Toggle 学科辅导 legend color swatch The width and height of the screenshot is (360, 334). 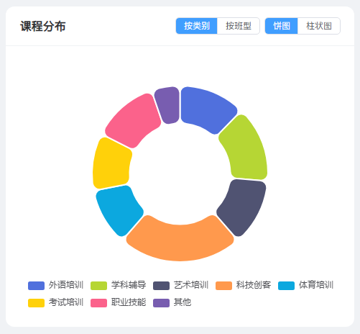pyautogui.click(x=98, y=286)
